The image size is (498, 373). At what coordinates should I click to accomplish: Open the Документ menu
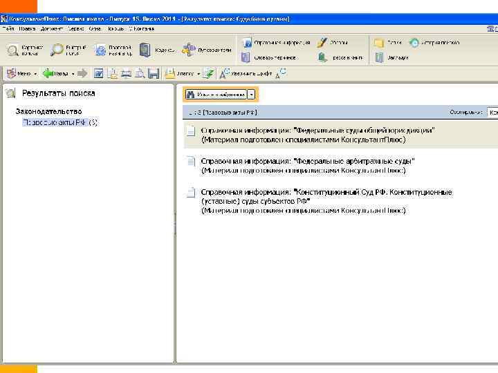point(51,29)
